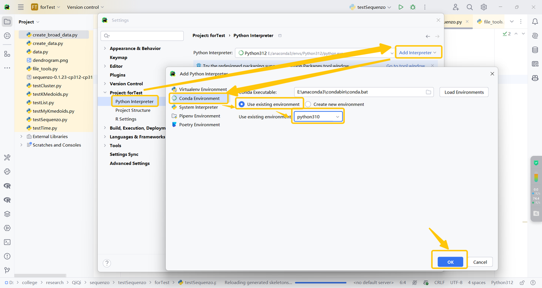542x288 pixels.
Task: Select the Use existing environment radio button
Action: tap(242, 104)
